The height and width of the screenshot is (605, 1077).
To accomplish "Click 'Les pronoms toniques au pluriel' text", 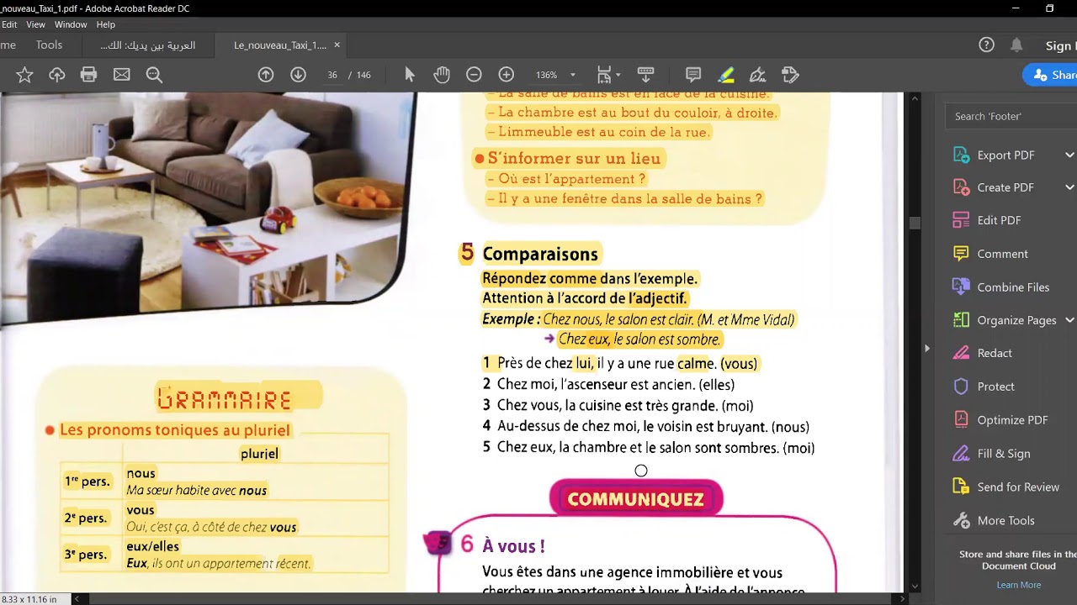I will (175, 430).
